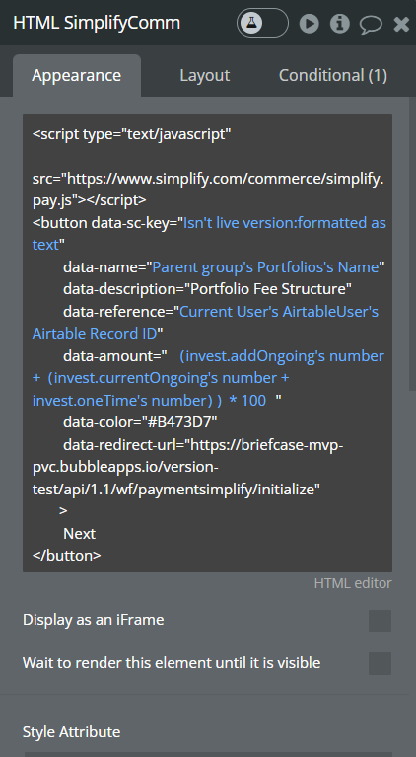This screenshot has width=416, height=757.
Task: Click "Isn't live version:formatted as text" expression
Action: tap(209, 234)
